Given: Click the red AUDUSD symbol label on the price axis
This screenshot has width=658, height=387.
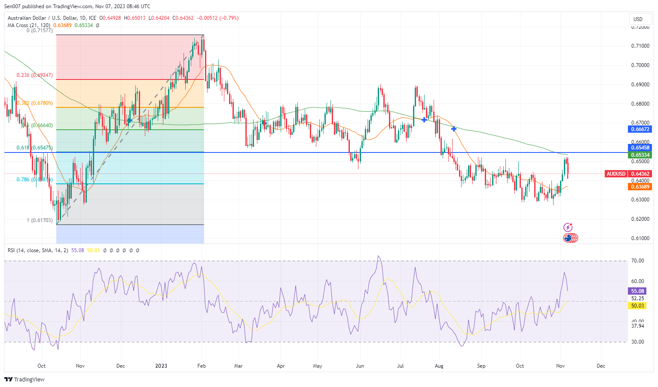Looking at the screenshot, I should [616, 174].
